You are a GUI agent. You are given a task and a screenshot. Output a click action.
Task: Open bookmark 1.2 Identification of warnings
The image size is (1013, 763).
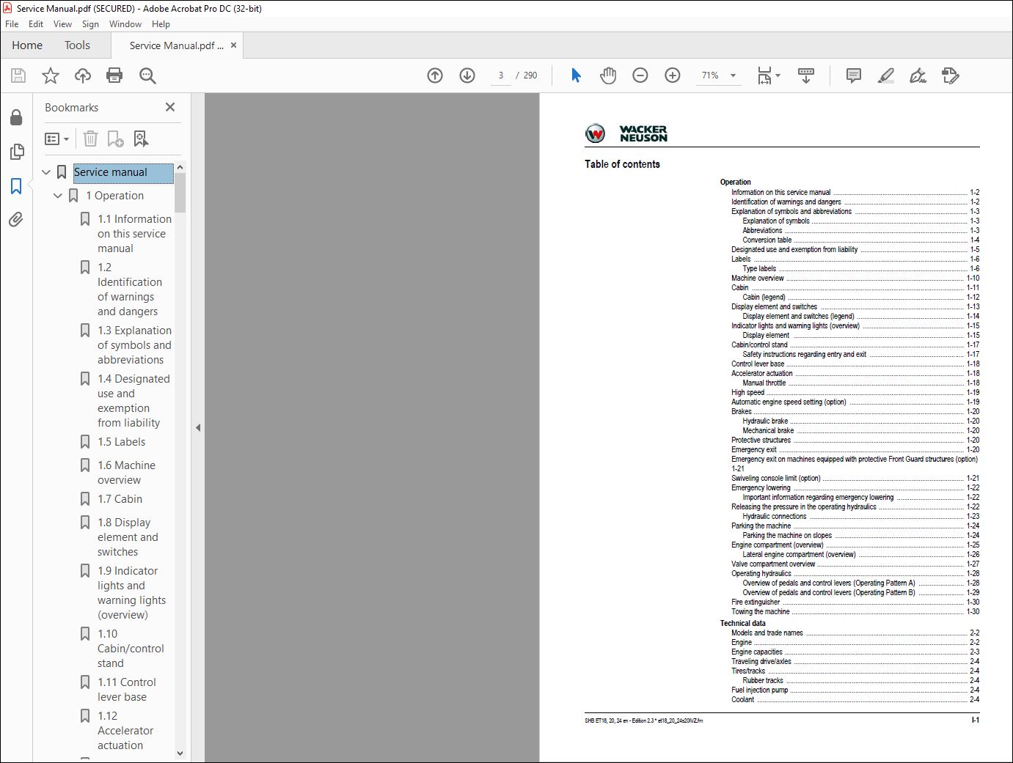click(130, 290)
